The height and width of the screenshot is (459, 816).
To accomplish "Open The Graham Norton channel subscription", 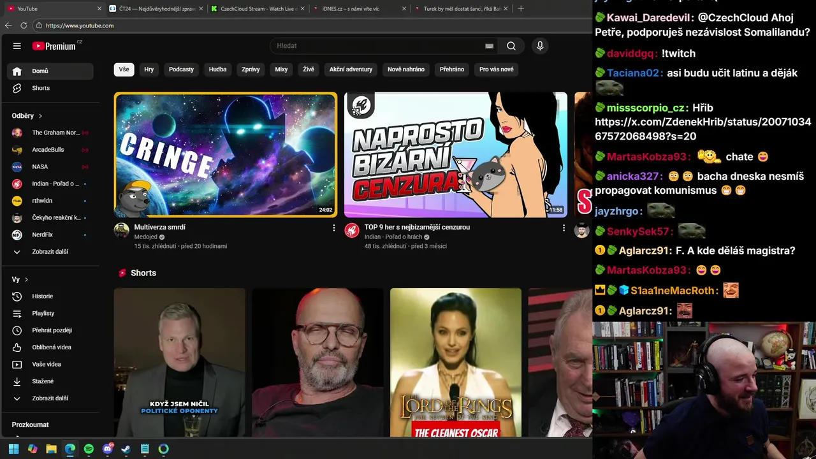I will coord(50,133).
